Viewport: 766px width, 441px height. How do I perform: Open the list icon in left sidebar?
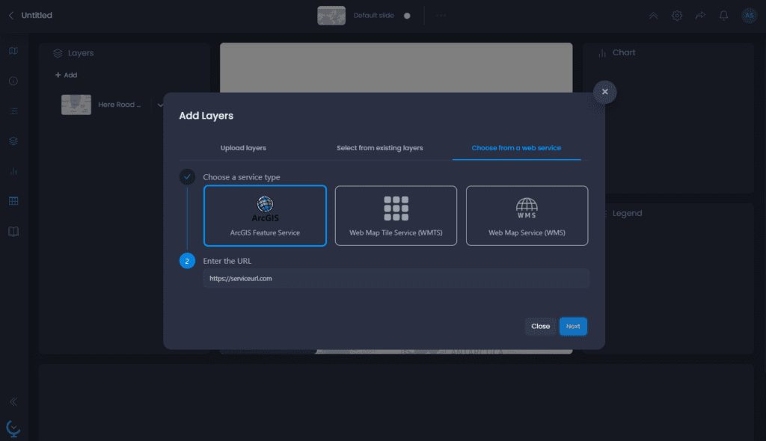(13, 111)
